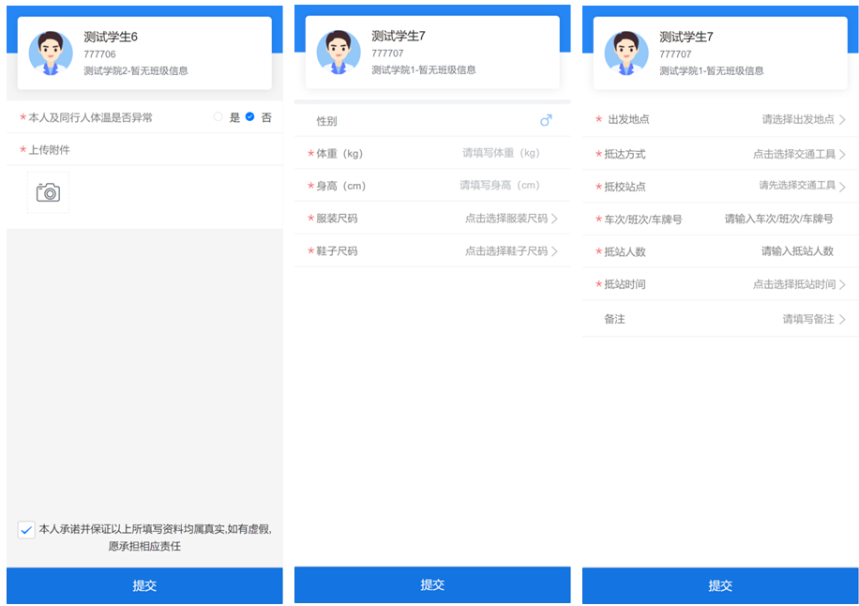
Task: Open 服装尺码 clothing size selector
Action: [511, 219]
